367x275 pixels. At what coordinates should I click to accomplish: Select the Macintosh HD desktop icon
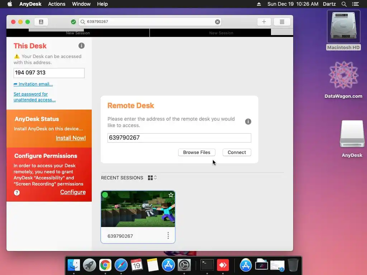coord(344,30)
